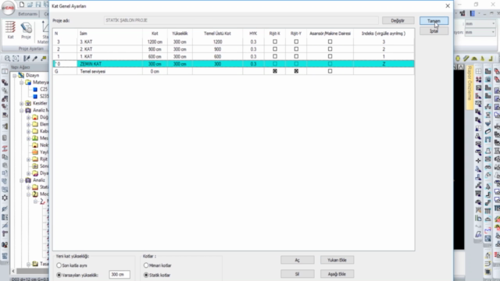The height and width of the screenshot is (281, 500).
Task: Click the zoom extents toolbar icon
Action: [x=16, y=59]
